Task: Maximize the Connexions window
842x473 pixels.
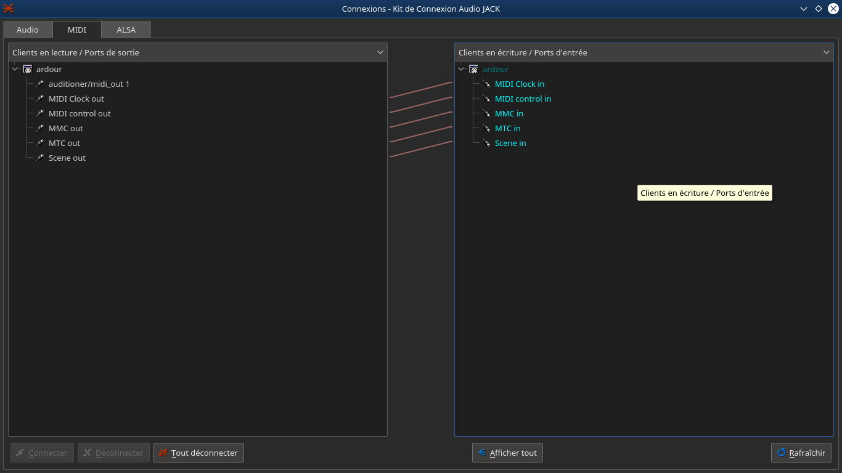Action: click(819, 9)
